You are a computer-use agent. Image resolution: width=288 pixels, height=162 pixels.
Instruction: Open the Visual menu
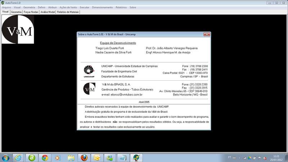[x=17, y=7]
